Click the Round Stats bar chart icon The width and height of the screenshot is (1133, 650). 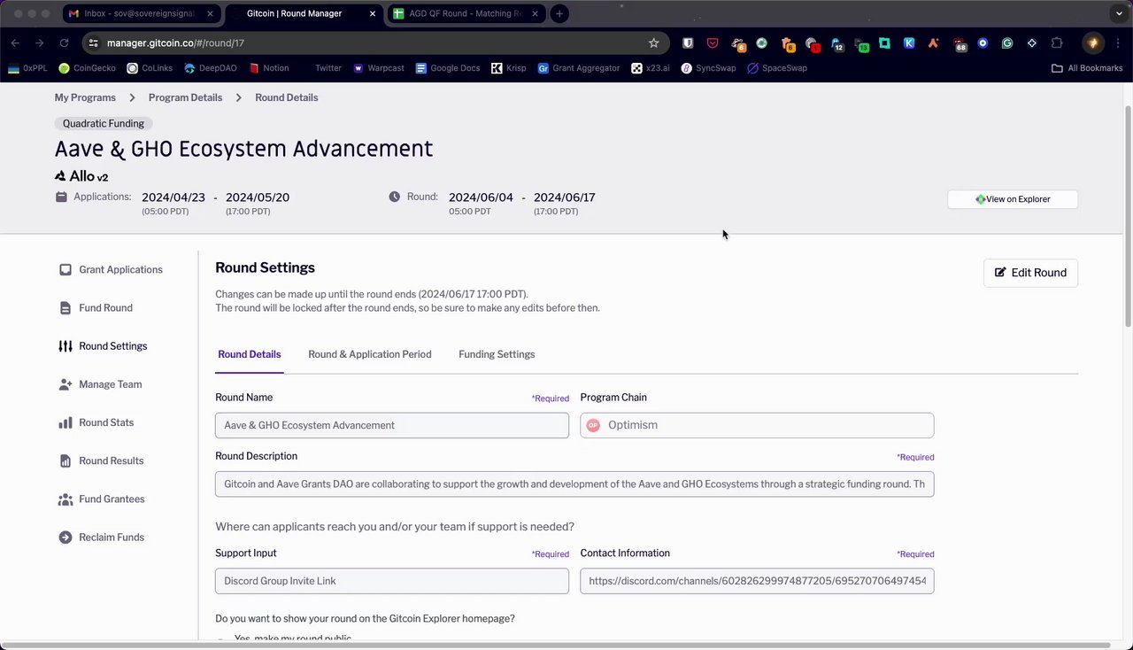(x=66, y=422)
